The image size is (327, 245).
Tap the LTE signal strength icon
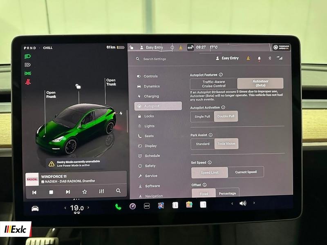pos(280,58)
